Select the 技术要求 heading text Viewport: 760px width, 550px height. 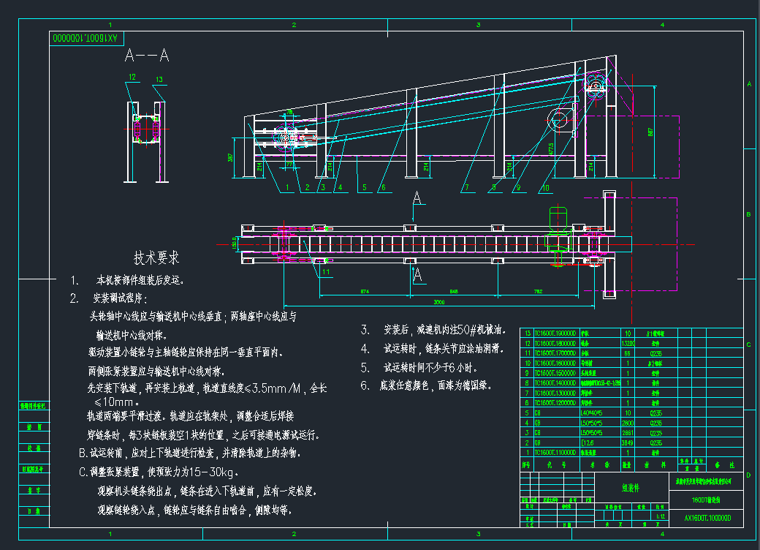156,258
